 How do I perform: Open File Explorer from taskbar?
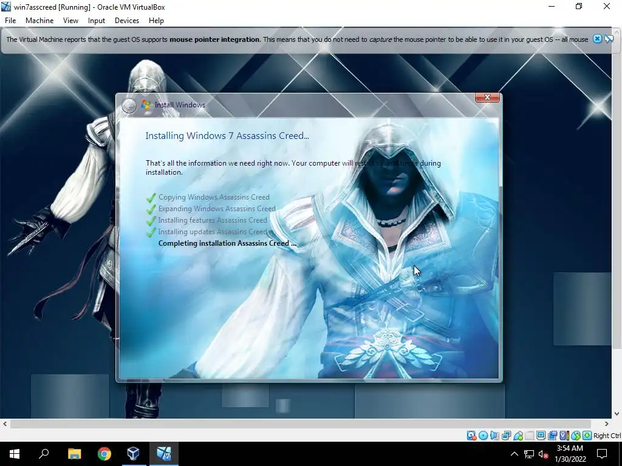(x=74, y=454)
